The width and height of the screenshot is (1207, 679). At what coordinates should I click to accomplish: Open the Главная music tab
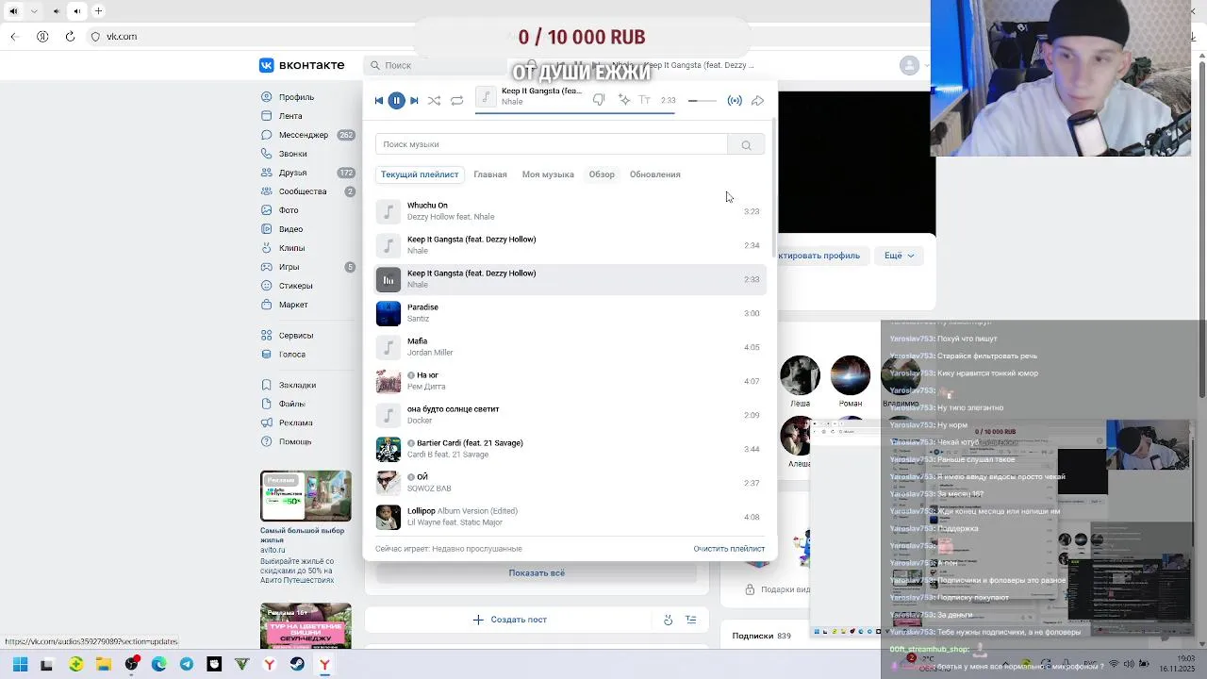point(490,174)
